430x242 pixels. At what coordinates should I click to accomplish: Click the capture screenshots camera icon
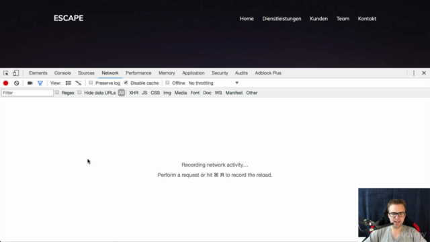coord(30,83)
